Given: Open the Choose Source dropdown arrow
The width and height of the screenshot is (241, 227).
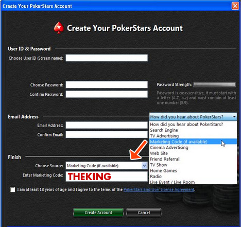Looking at the screenshot, I should (144, 166).
